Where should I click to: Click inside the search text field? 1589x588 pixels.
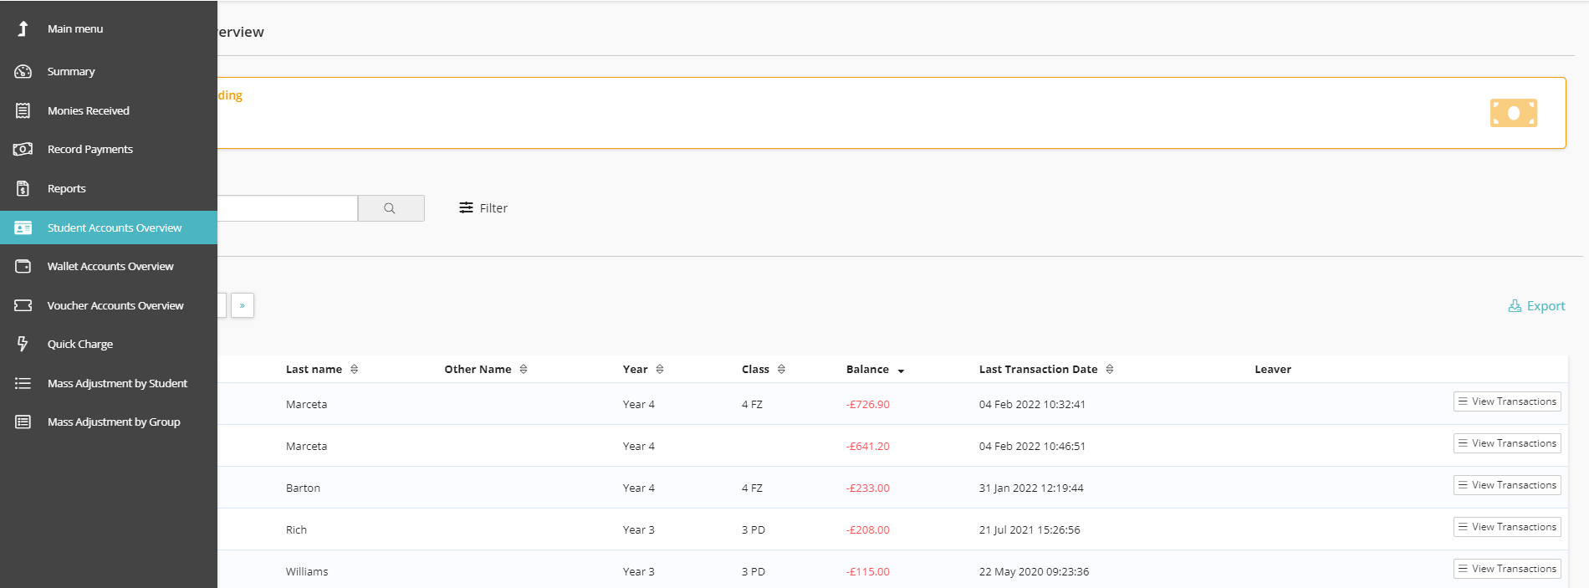pos(287,208)
